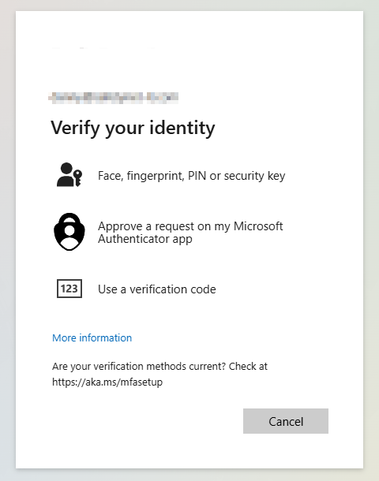Click 'Authenticator app' on the second option line
Viewport: 379px width, 481px height.
coord(145,239)
